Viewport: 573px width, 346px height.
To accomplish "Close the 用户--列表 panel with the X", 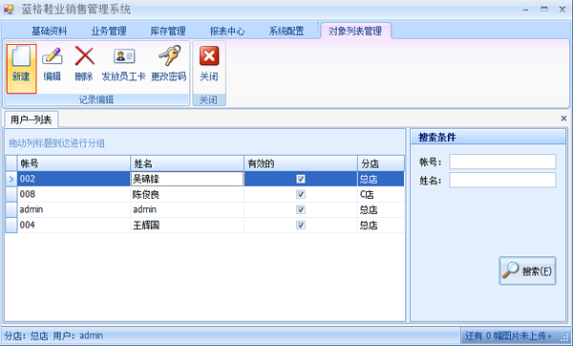I will point(563,119).
